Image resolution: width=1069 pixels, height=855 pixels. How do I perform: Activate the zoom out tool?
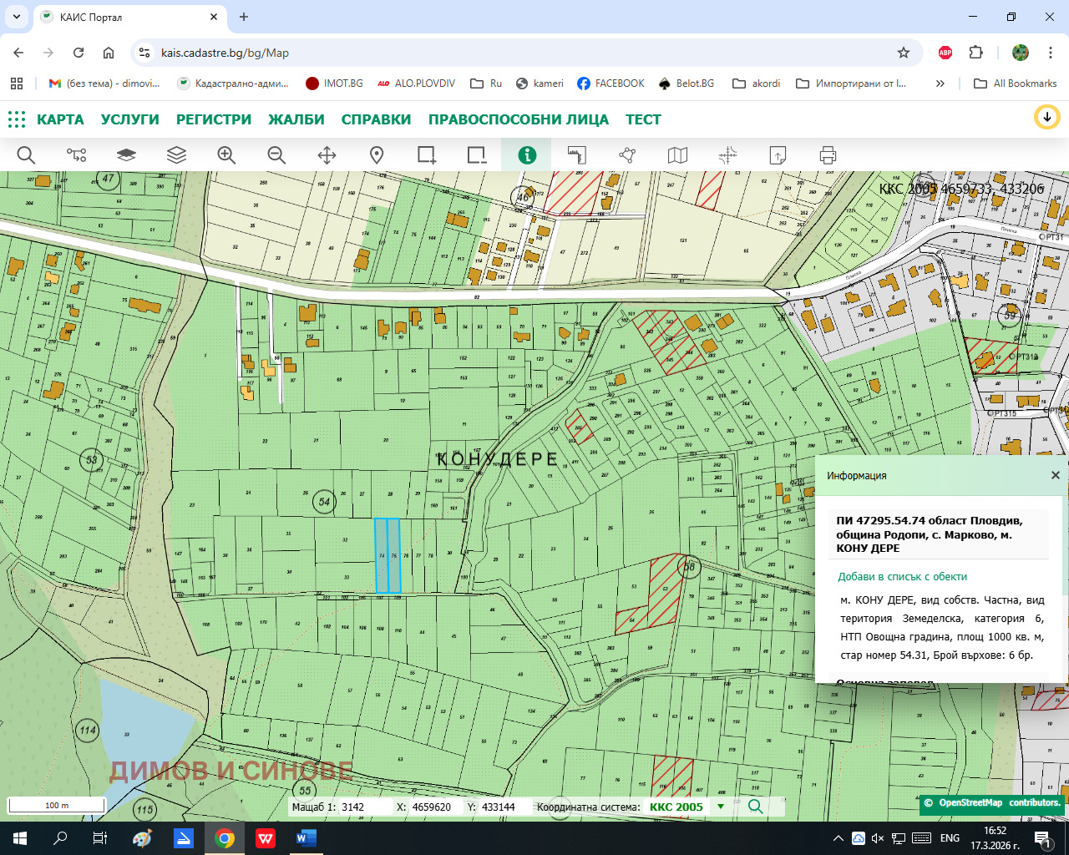click(x=276, y=154)
